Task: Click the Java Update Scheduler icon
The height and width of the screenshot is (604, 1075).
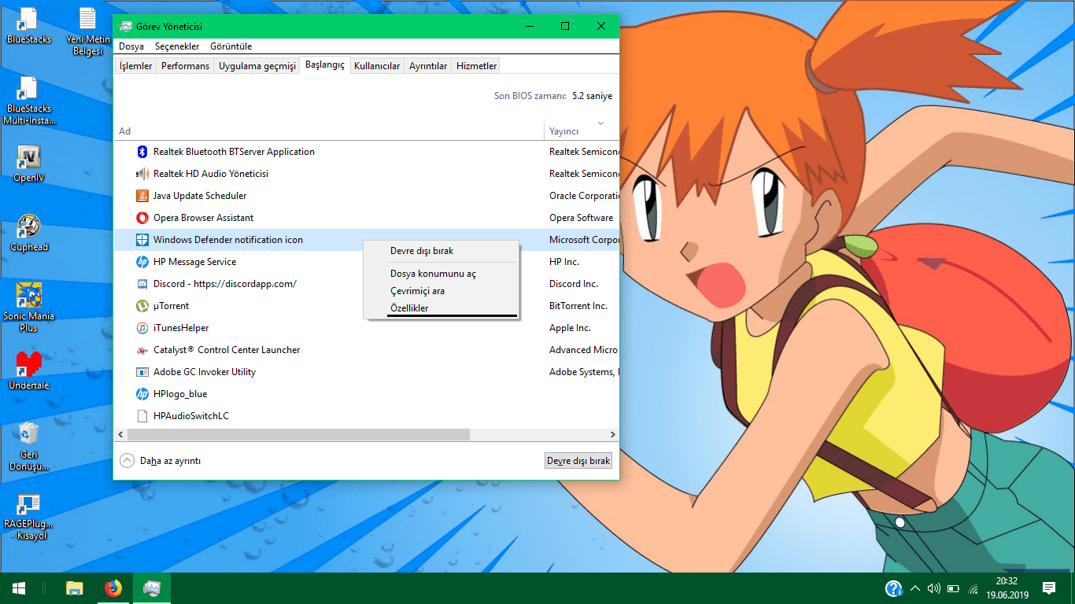Action: point(142,196)
